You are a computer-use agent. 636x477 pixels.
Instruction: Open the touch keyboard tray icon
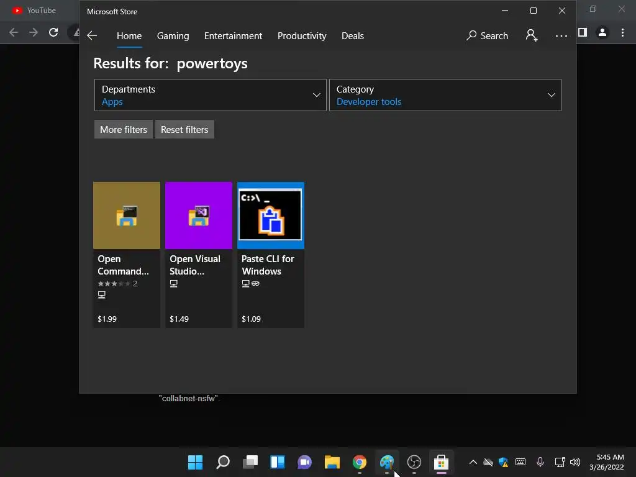pos(520,462)
